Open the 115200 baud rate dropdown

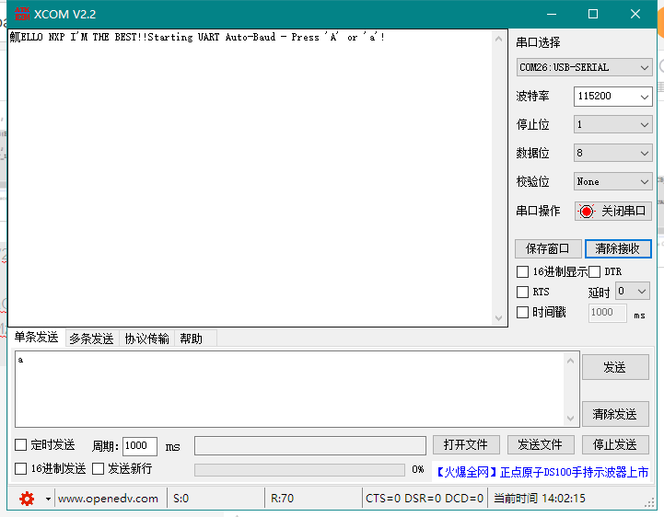pos(612,97)
